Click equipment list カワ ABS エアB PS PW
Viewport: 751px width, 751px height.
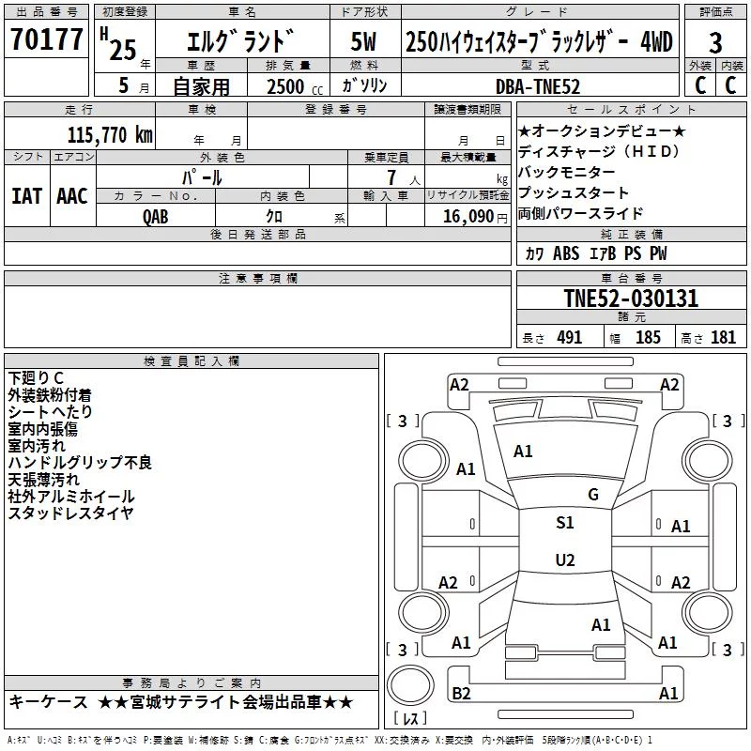596,253
